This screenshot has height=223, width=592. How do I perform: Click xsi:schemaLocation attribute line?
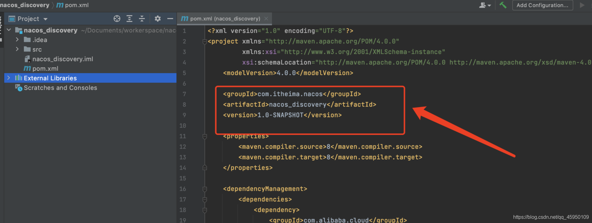417,63
